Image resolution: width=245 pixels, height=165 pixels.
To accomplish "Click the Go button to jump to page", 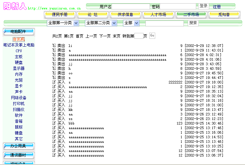I will coord(152,36).
